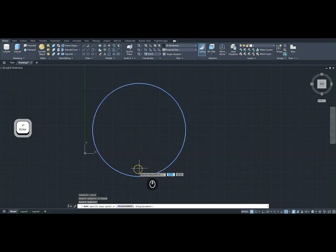This screenshot has height=252, width=336.
Task: Click the Smooth Object mesh tool
Action: 42,49
